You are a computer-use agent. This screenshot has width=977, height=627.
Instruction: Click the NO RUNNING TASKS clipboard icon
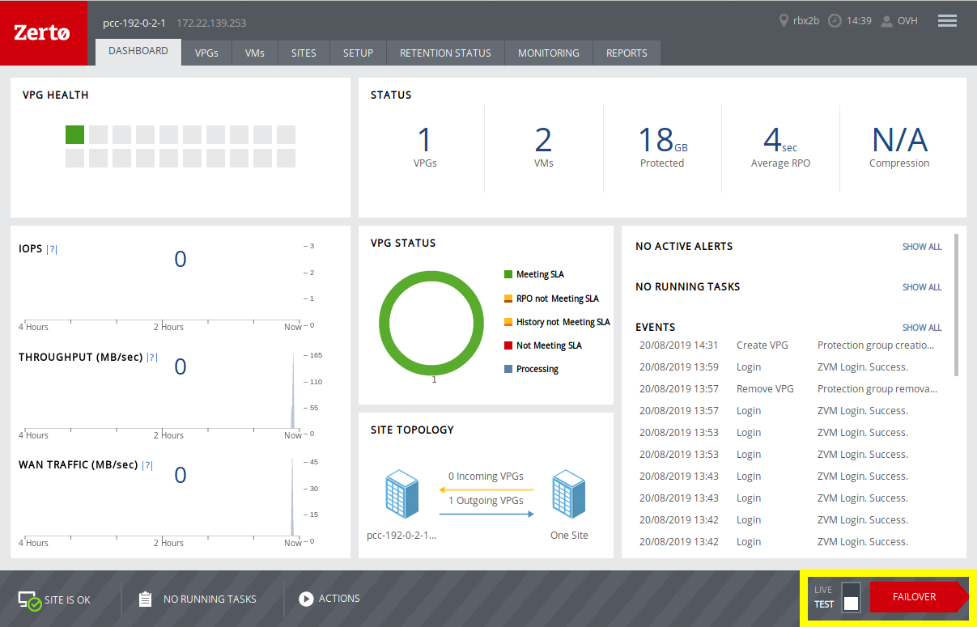click(x=144, y=599)
